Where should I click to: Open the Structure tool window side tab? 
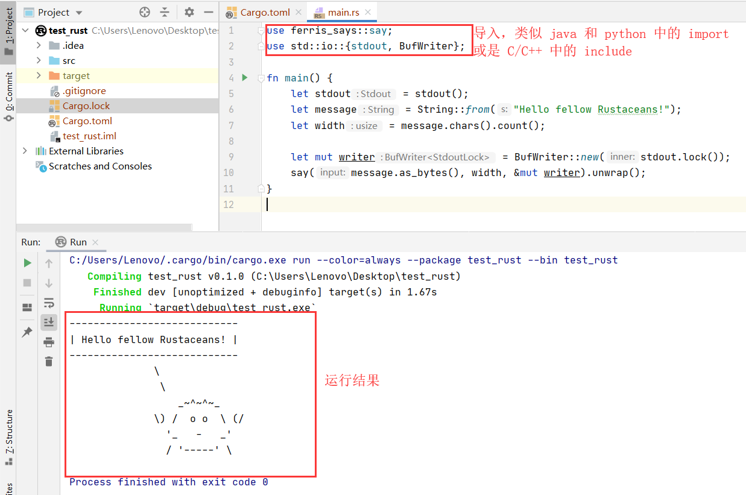pos(8,437)
